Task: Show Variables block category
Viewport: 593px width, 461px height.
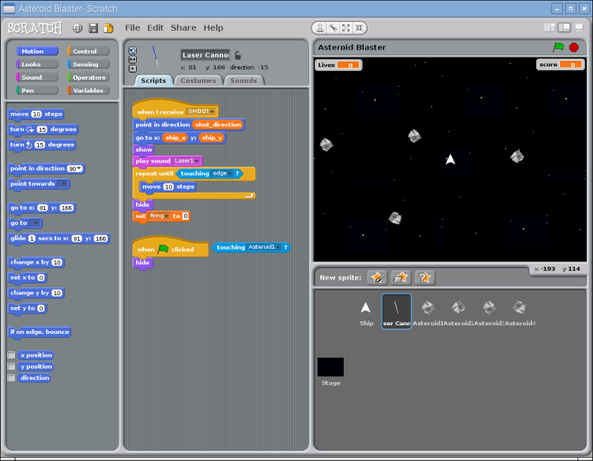Action: pos(89,90)
